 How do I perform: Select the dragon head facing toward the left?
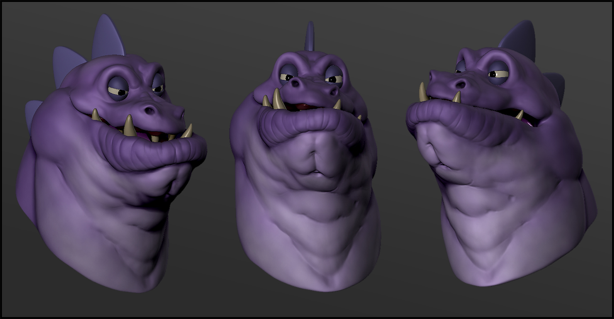click(x=501, y=154)
